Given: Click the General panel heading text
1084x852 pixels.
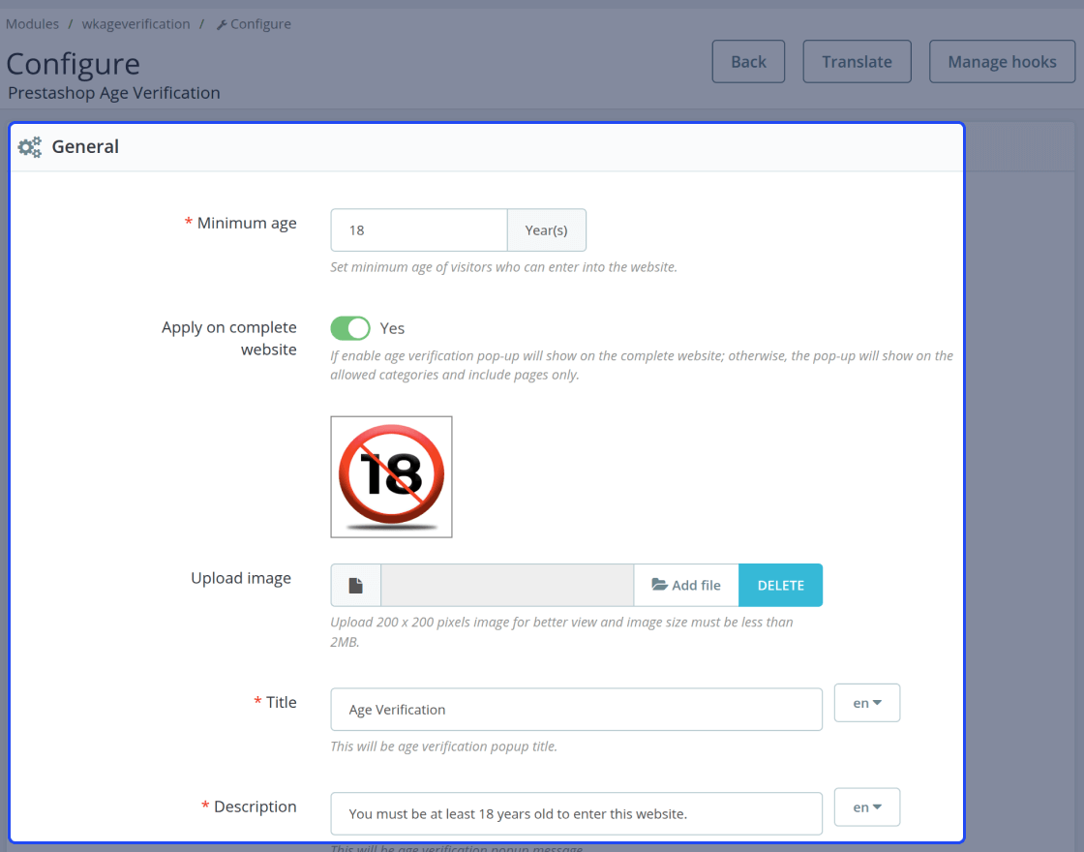Looking at the screenshot, I should pos(85,146).
